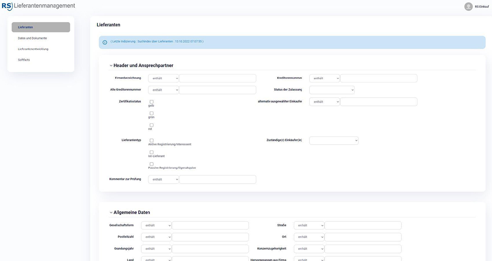The width and height of the screenshot is (492, 261).
Task: Open the Firmenbezeichnung operator dropdown
Action: (x=163, y=78)
